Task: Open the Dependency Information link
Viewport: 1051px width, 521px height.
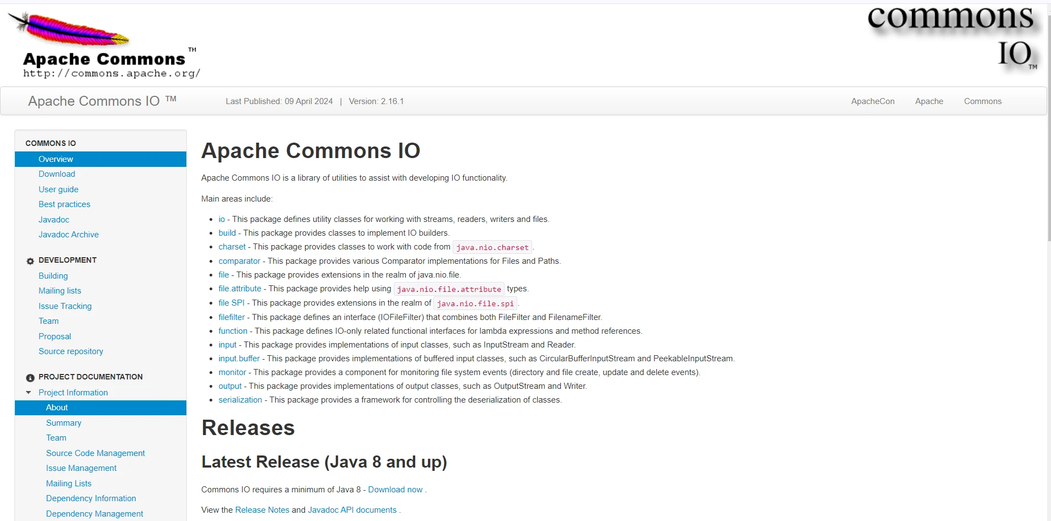Action: coord(91,498)
